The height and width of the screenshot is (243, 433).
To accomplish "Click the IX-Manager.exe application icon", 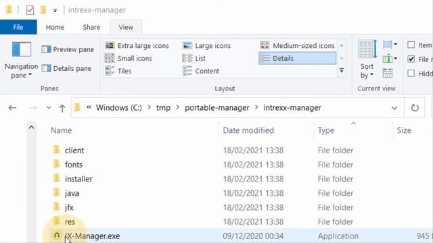I will (57, 235).
